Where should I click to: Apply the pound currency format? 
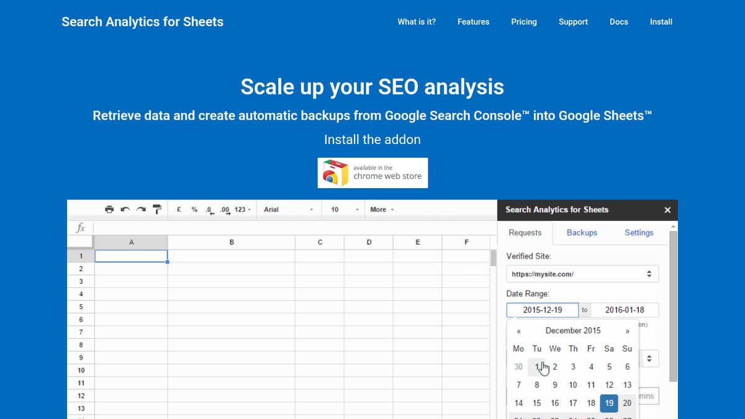coord(179,210)
